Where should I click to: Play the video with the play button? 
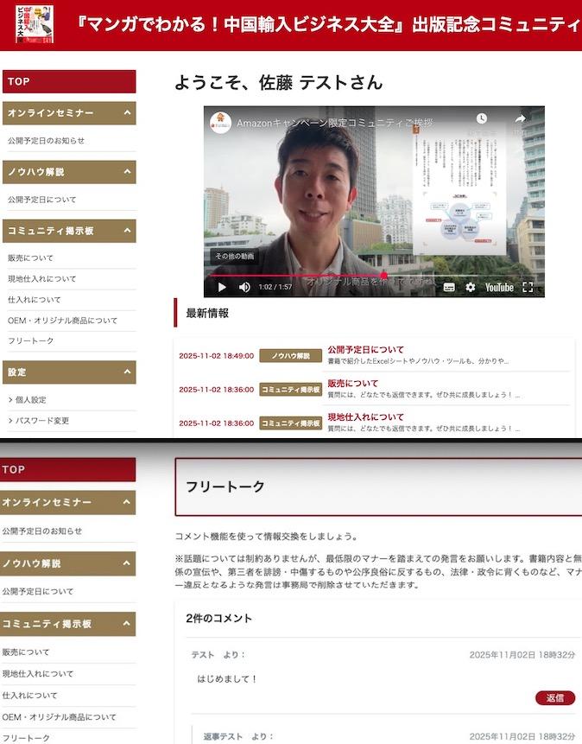pyautogui.click(x=222, y=288)
